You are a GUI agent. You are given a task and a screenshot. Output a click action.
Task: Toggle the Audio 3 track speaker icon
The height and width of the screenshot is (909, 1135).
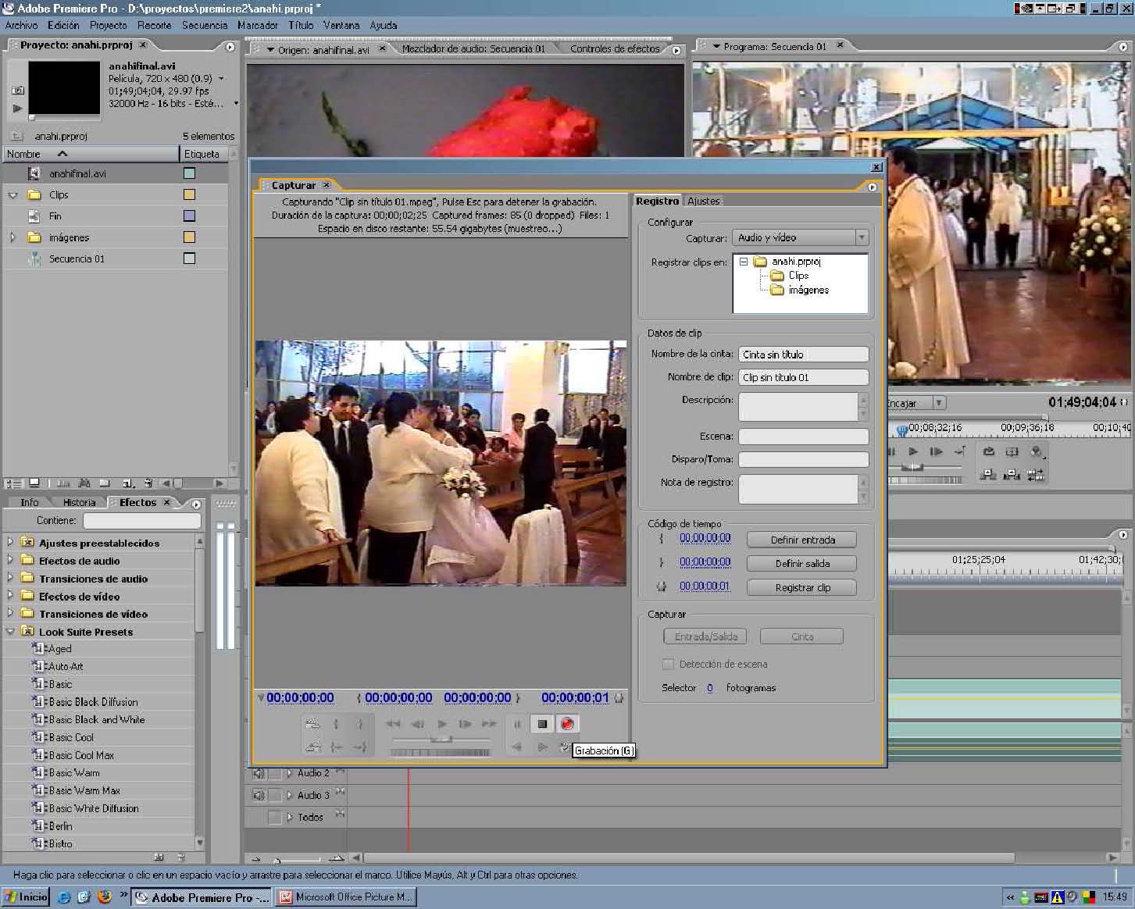coord(259,795)
